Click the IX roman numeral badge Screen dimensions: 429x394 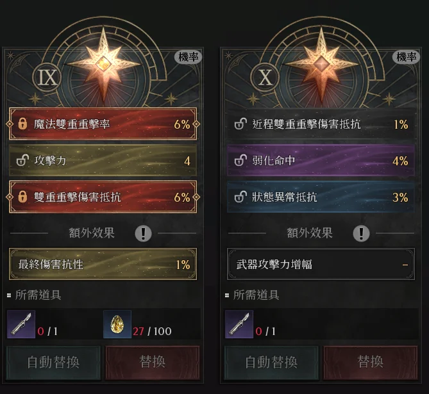47,78
